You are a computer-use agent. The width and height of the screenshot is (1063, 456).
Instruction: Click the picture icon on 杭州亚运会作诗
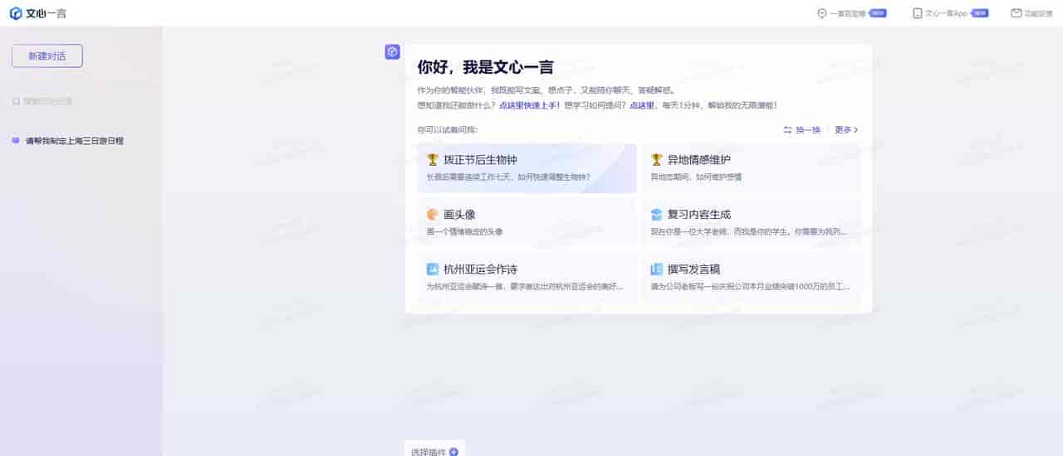click(x=432, y=269)
